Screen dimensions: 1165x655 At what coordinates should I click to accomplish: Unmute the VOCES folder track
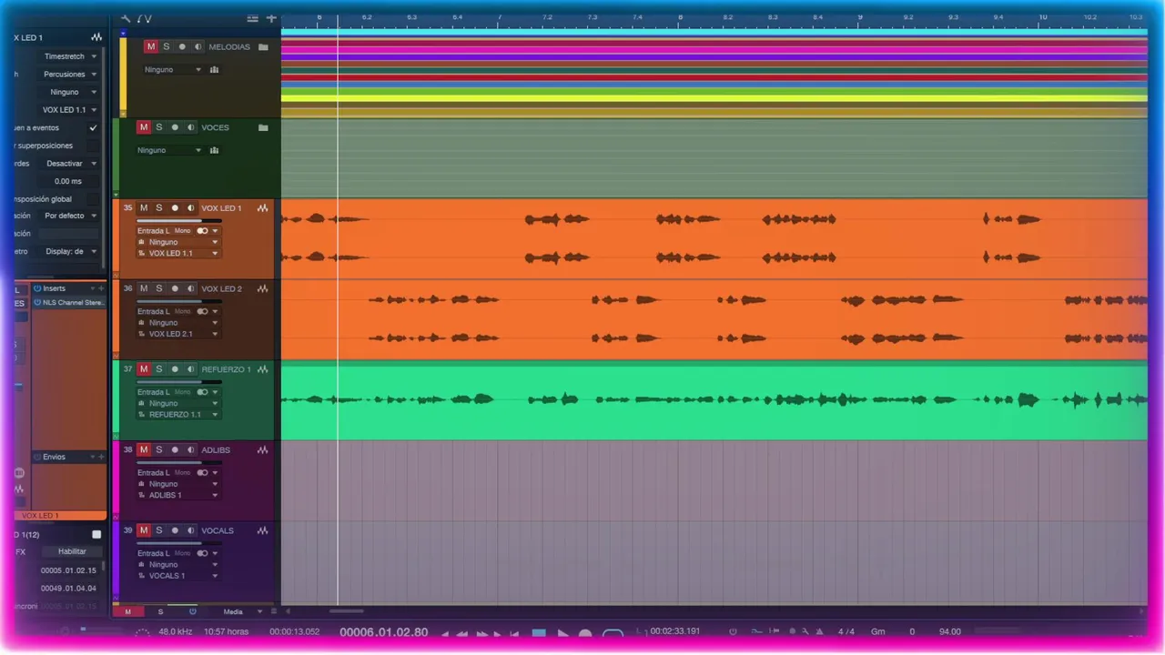[x=144, y=127]
